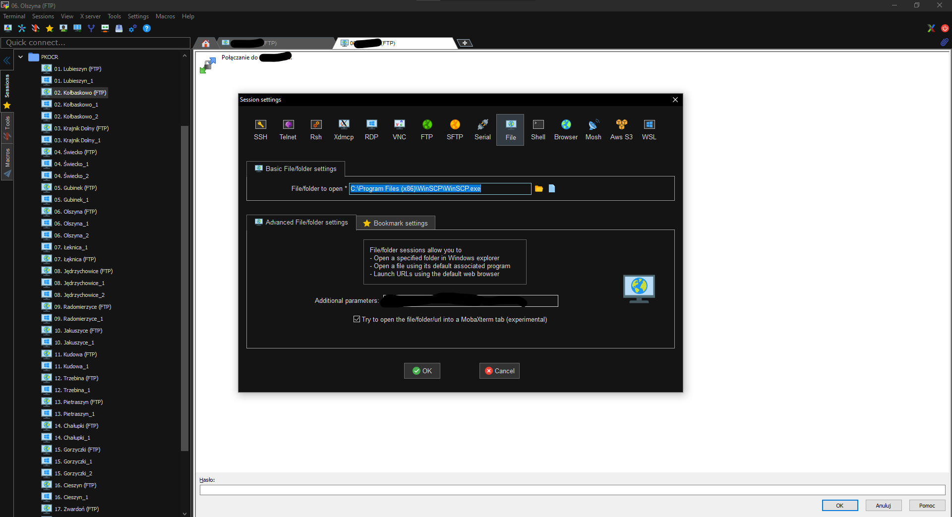Choose the WSL session type
The height and width of the screenshot is (517, 952).
(649, 129)
